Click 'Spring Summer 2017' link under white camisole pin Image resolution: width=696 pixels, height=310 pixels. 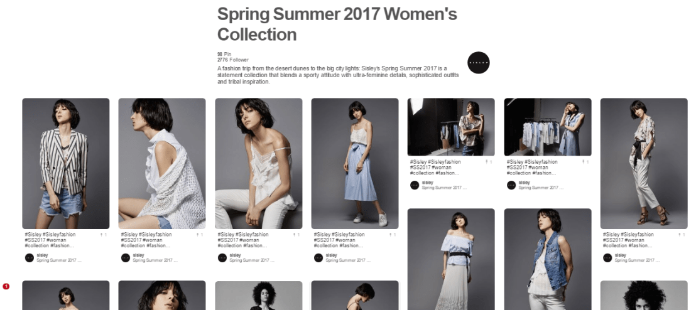[x=247, y=260]
